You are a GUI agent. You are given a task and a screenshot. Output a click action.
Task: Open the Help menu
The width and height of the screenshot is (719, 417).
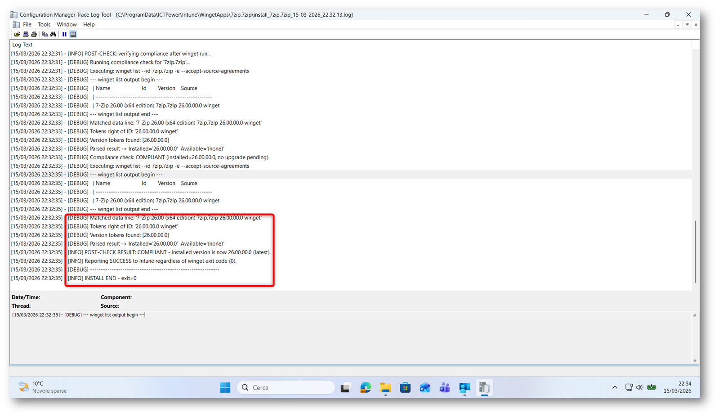(89, 24)
